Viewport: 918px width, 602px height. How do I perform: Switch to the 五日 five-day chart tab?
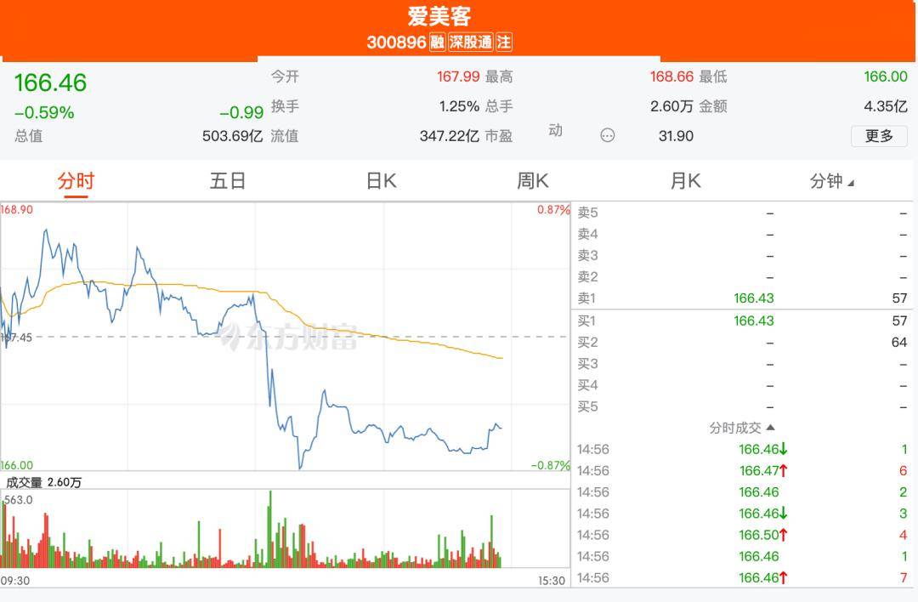point(228,181)
